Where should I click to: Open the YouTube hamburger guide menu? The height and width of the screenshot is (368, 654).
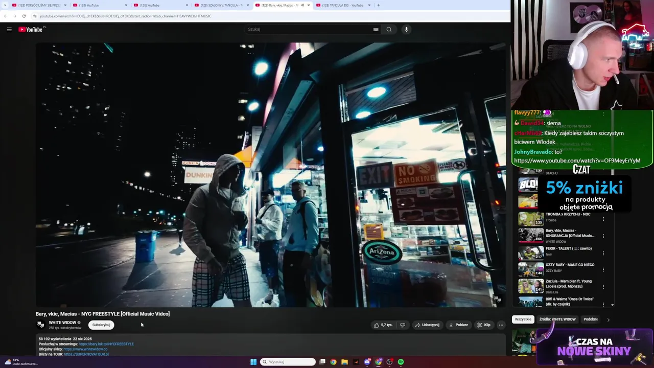click(9, 29)
